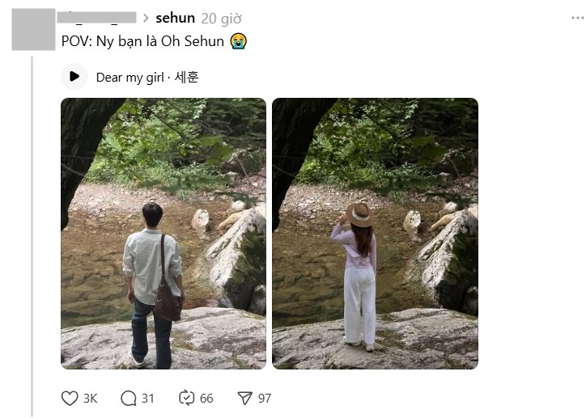This screenshot has height=418, width=586.
Task: Repost using the circular arrows icon
Action: [186, 398]
